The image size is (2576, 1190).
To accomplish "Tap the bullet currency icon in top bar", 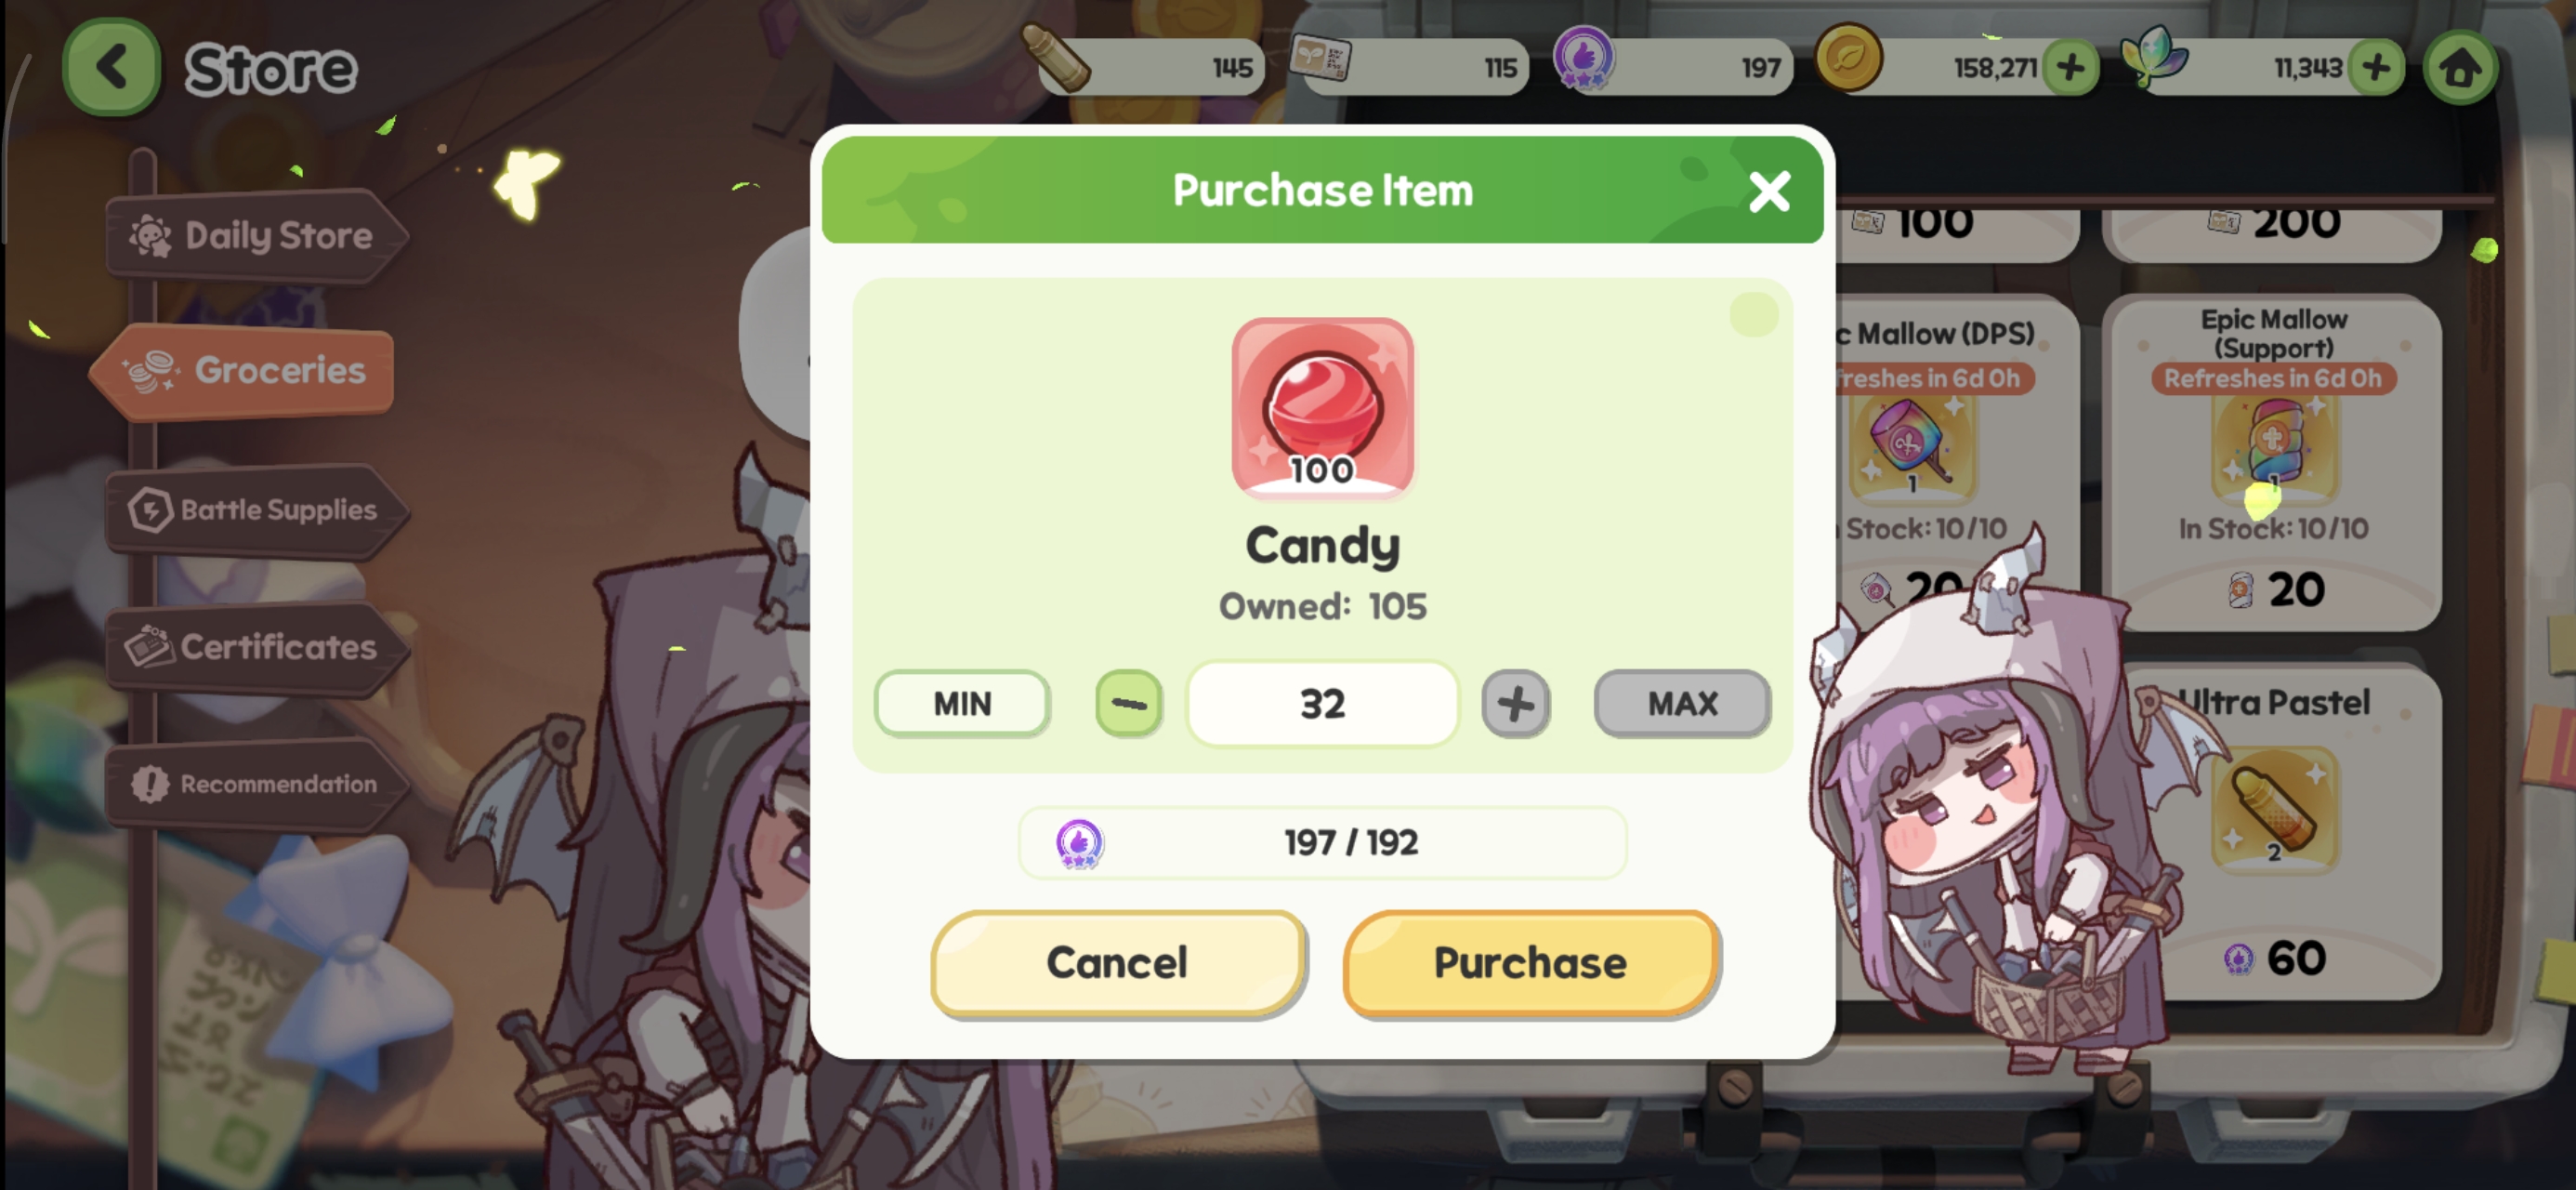I will click(1055, 57).
